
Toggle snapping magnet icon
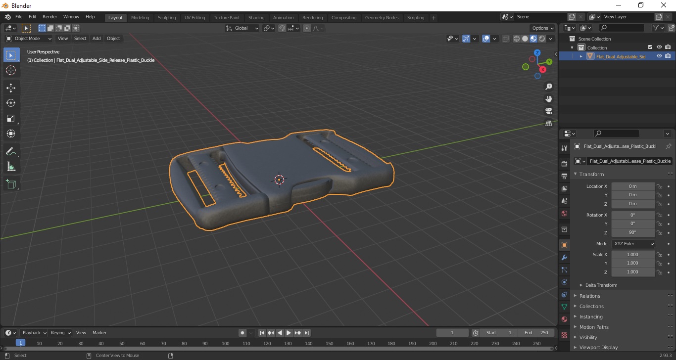282,28
